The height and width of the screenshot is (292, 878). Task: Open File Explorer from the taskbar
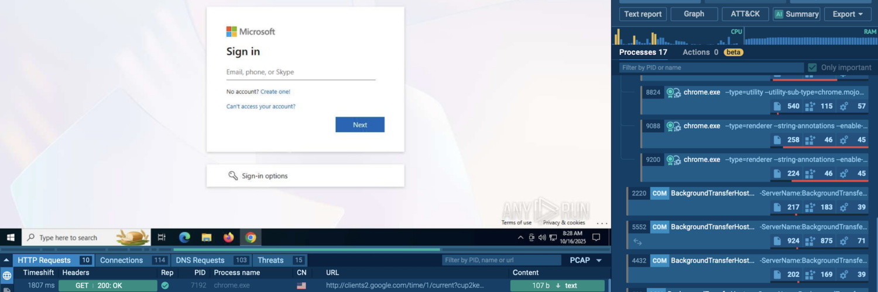[206, 237]
